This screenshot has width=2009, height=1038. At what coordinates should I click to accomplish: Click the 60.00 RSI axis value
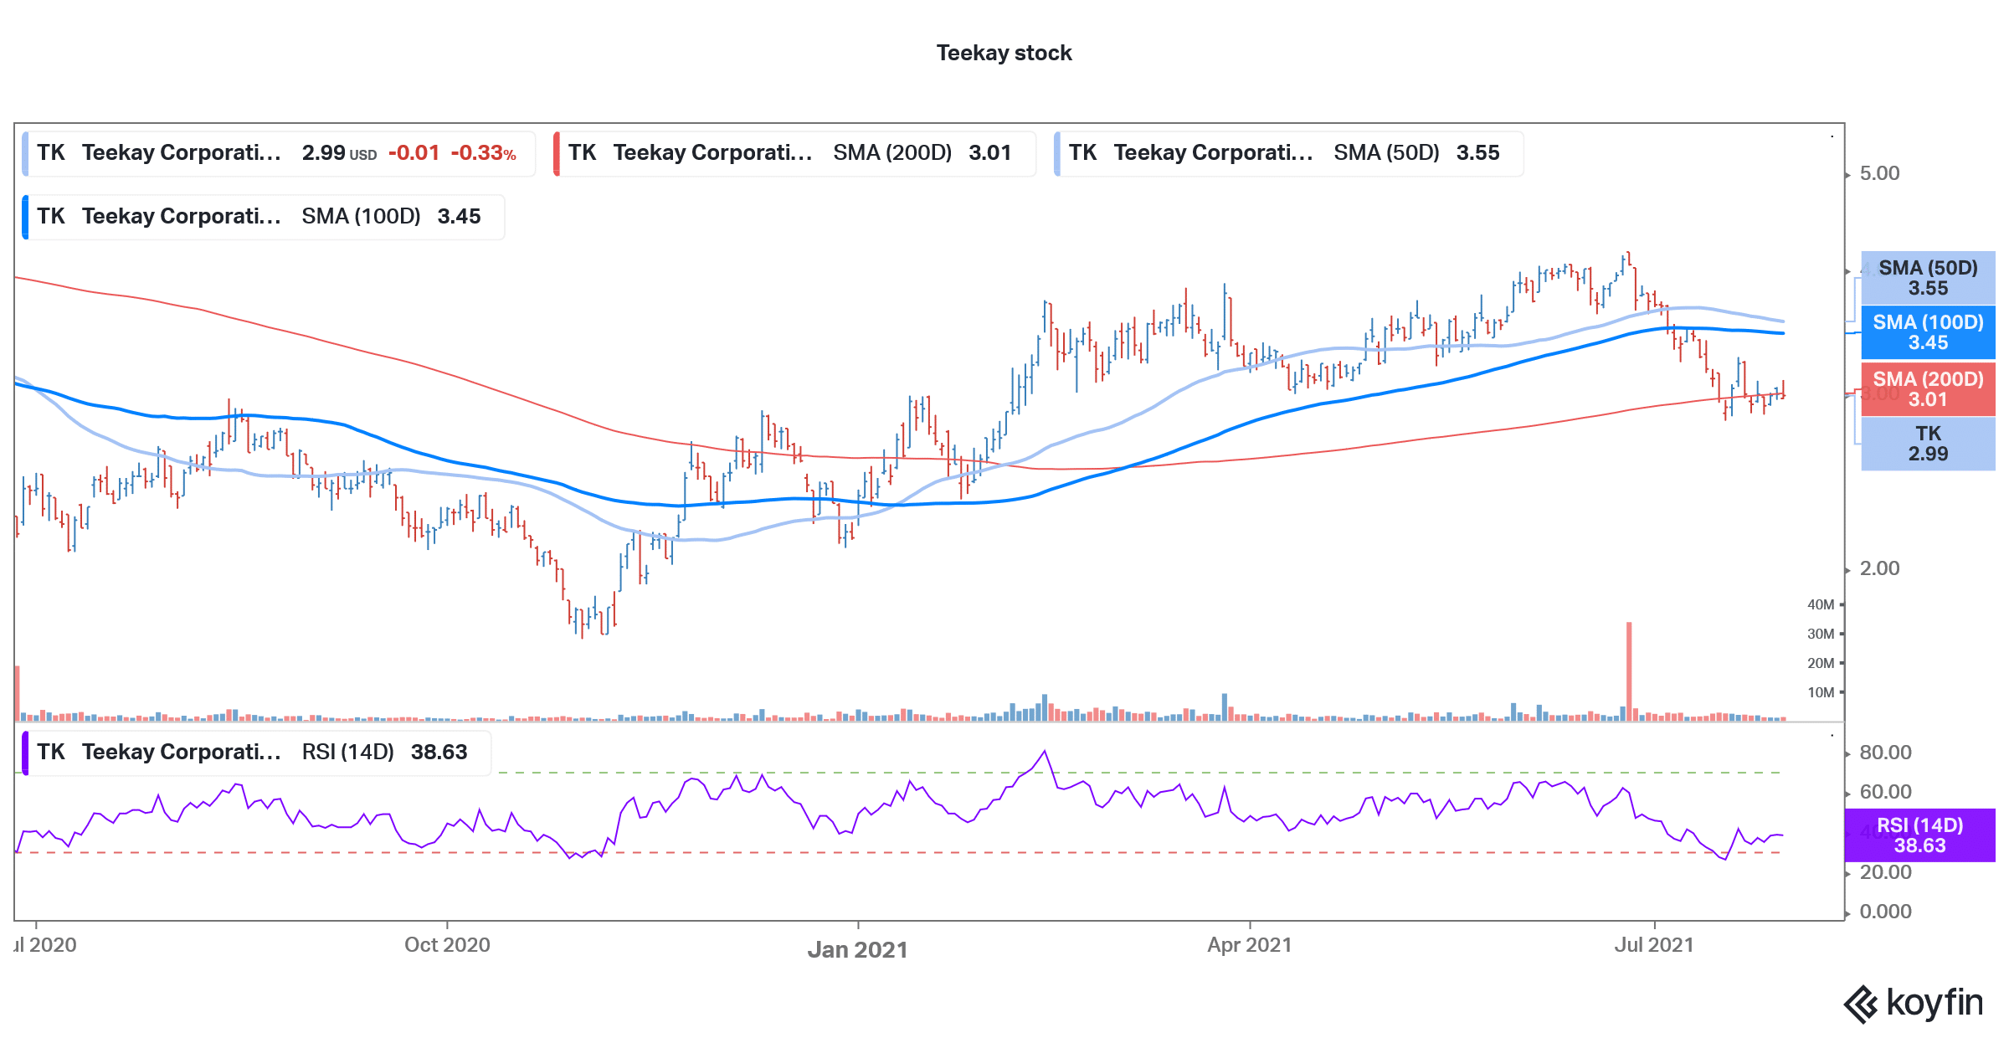(1885, 792)
